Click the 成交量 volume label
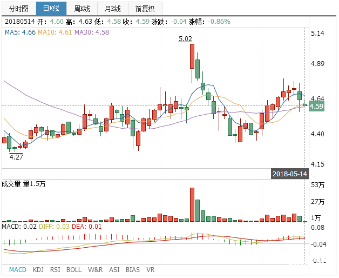Viewport: 339px width, 278px height. pos(11,184)
